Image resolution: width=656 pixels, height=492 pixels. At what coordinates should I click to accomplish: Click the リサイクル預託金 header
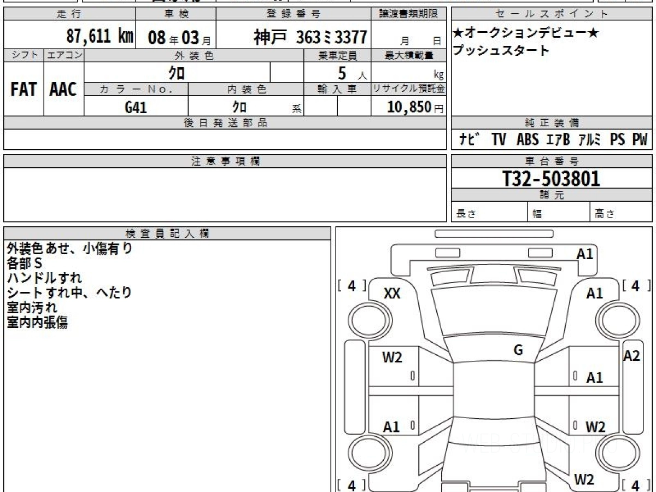coord(409,89)
